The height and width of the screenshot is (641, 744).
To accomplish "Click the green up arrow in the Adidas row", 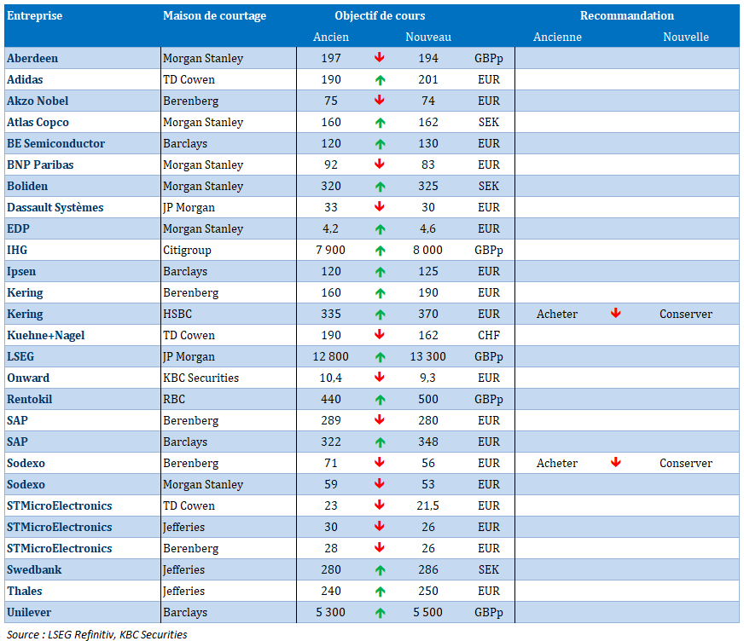I will point(380,79).
